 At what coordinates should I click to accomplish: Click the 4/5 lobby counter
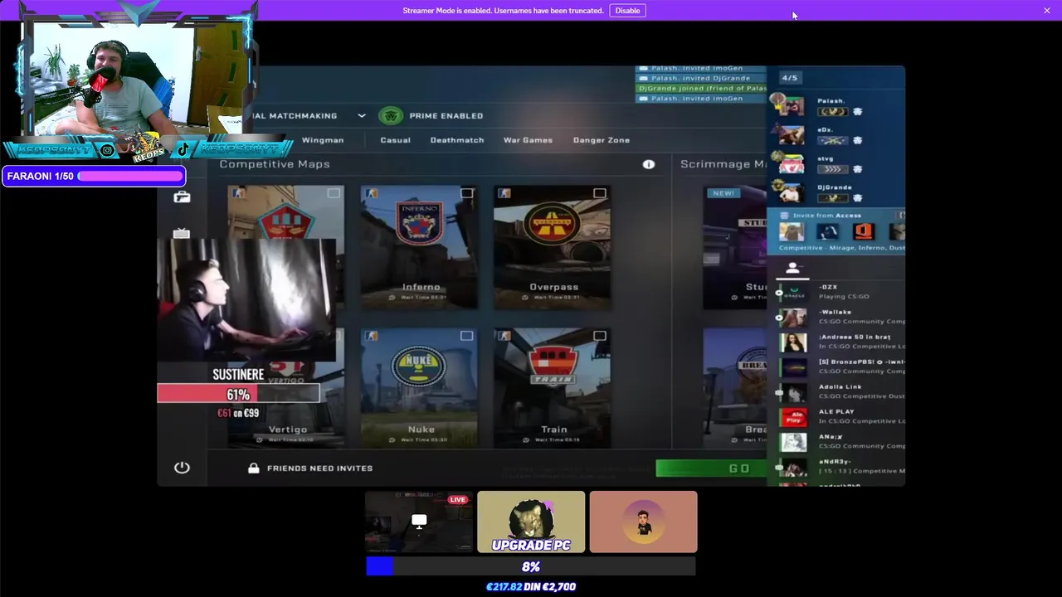pos(789,78)
